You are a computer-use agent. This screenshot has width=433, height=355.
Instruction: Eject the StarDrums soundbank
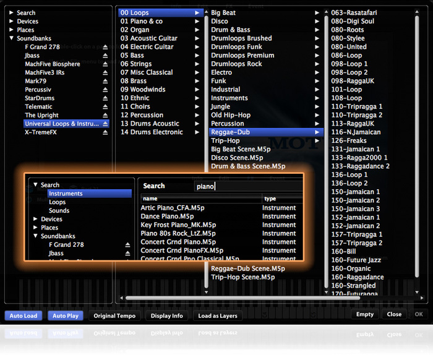(105, 98)
